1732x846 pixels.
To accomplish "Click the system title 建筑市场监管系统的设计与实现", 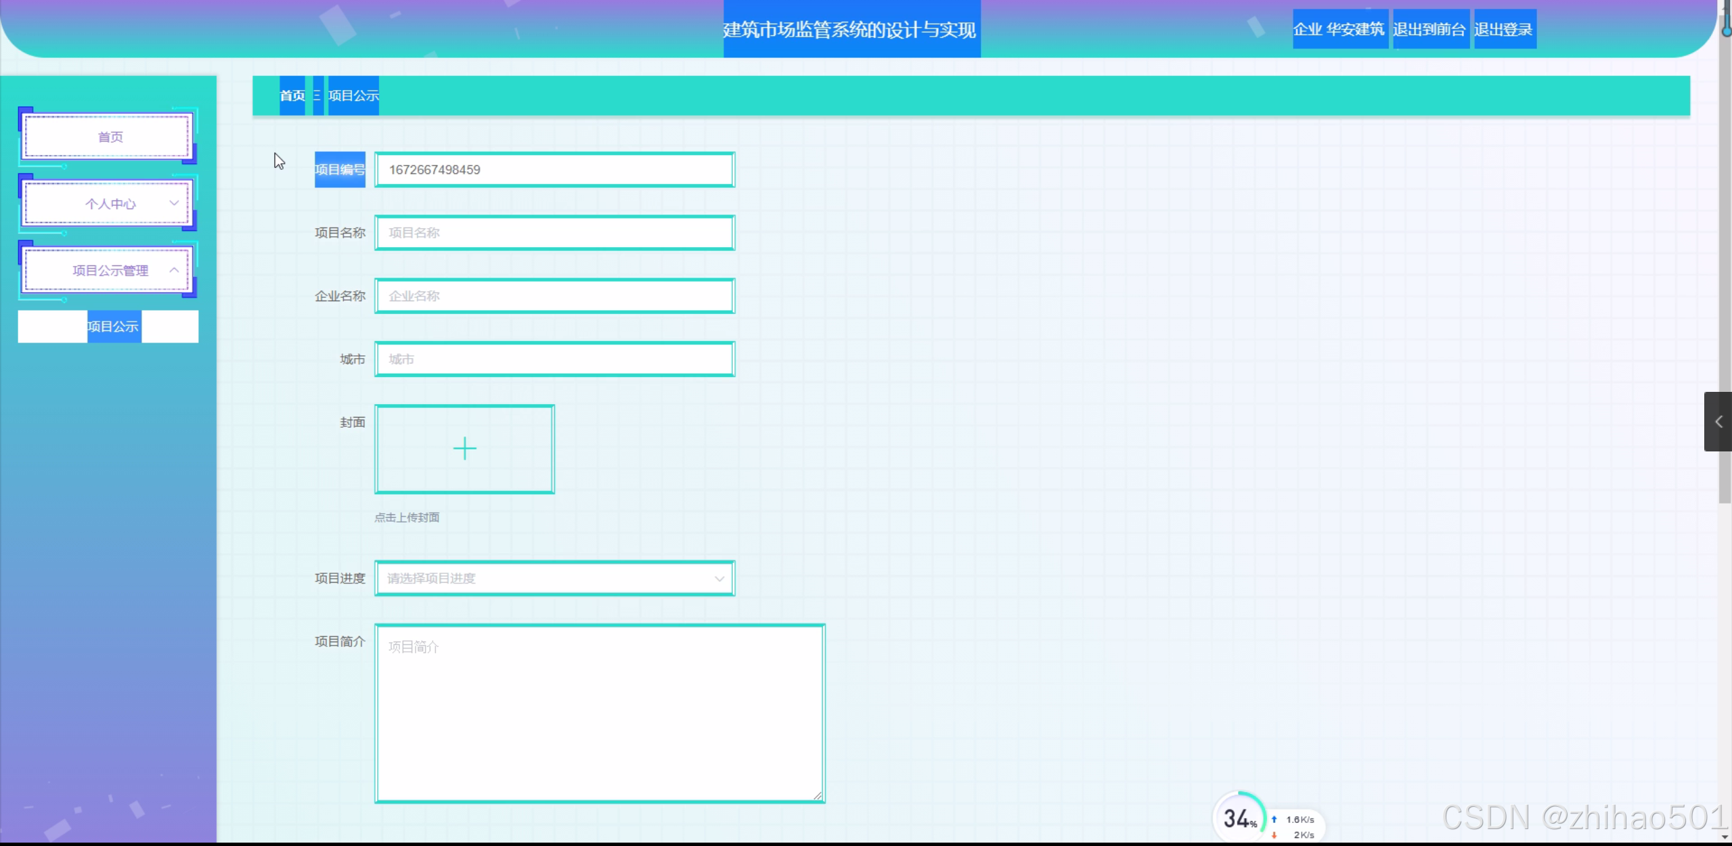I will pos(851,30).
